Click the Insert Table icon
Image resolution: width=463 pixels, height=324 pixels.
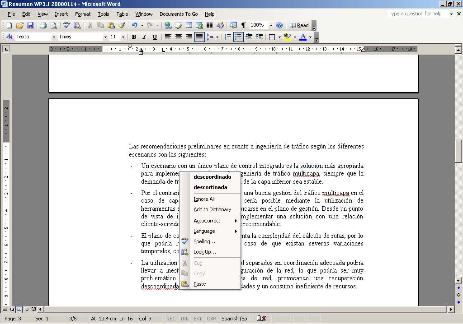189,25
